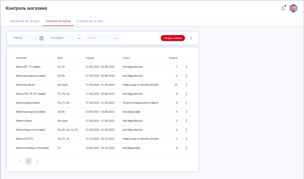Click the Создать меню button
Screen dimensions: 304x179
(x=173, y=38)
